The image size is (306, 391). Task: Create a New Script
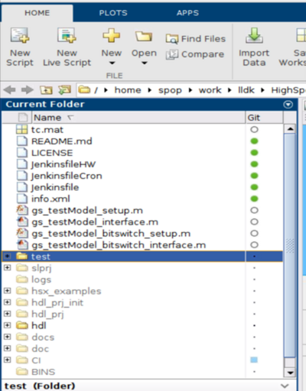[x=20, y=47]
